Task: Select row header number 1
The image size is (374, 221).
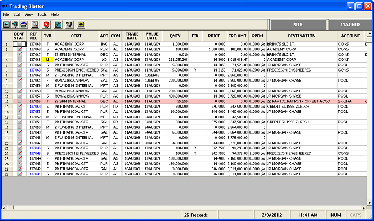Action: click(7, 44)
